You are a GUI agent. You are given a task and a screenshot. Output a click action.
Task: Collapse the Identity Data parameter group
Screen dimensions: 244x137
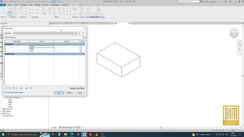click(84, 54)
